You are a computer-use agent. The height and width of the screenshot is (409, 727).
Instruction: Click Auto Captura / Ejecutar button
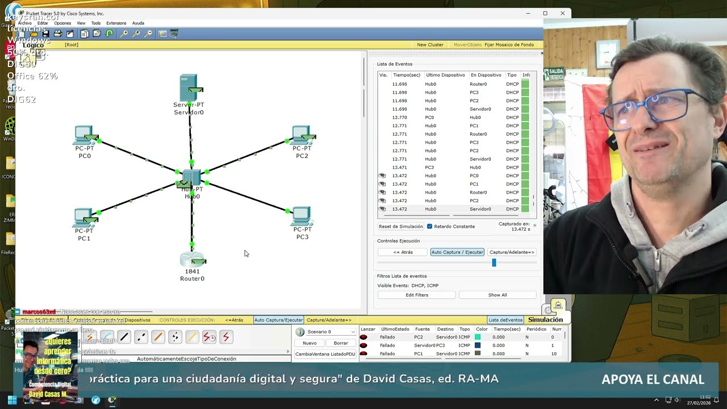[457, 252]
